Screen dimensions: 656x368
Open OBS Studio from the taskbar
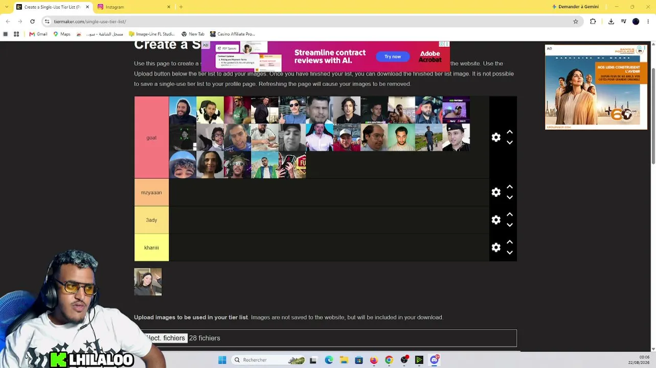point(404,360)
